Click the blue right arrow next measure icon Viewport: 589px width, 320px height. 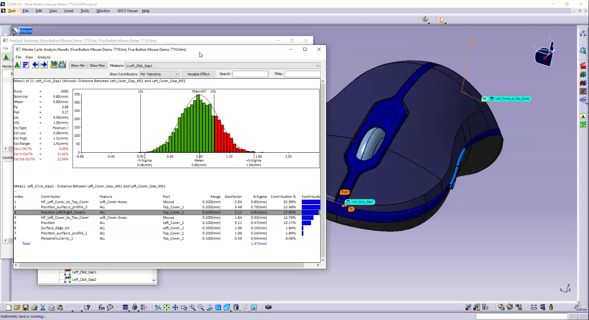pos(44,65)
